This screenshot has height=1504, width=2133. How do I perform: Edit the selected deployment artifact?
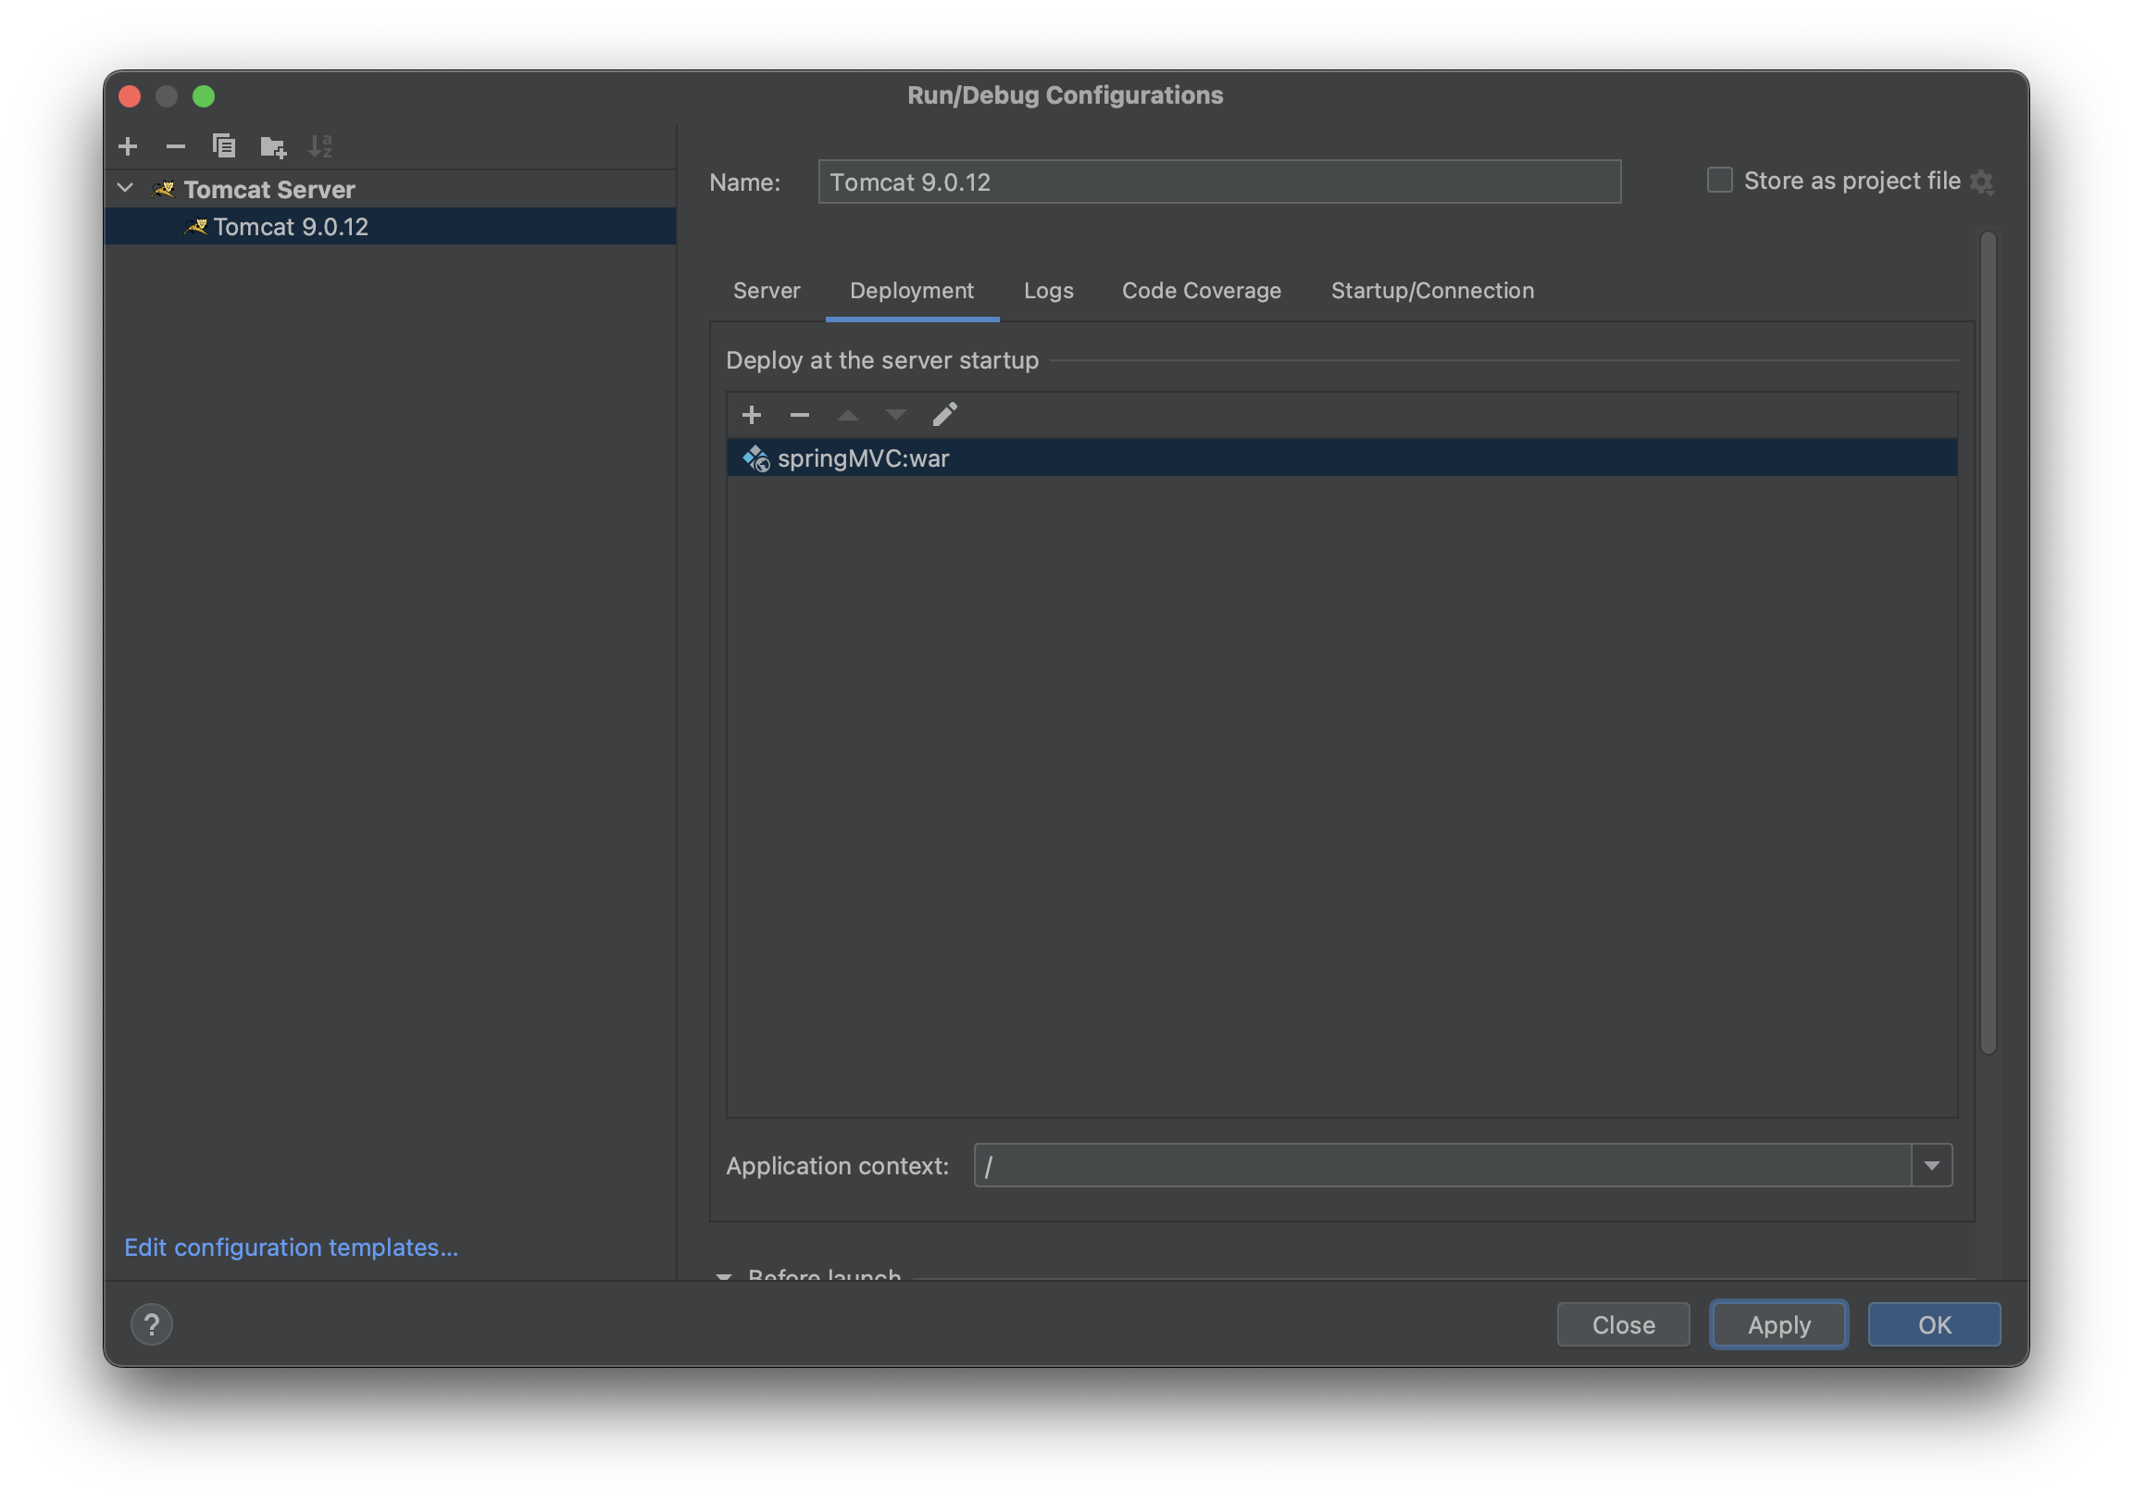(x=945, y=415)
